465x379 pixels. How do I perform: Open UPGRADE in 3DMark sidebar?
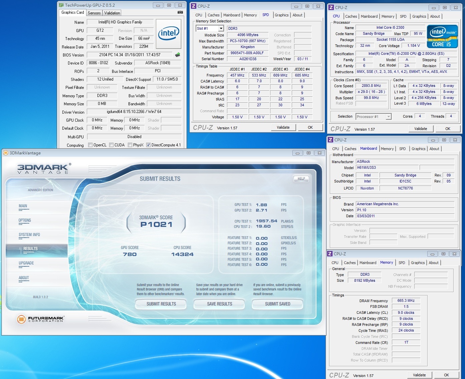pos(26,263)
